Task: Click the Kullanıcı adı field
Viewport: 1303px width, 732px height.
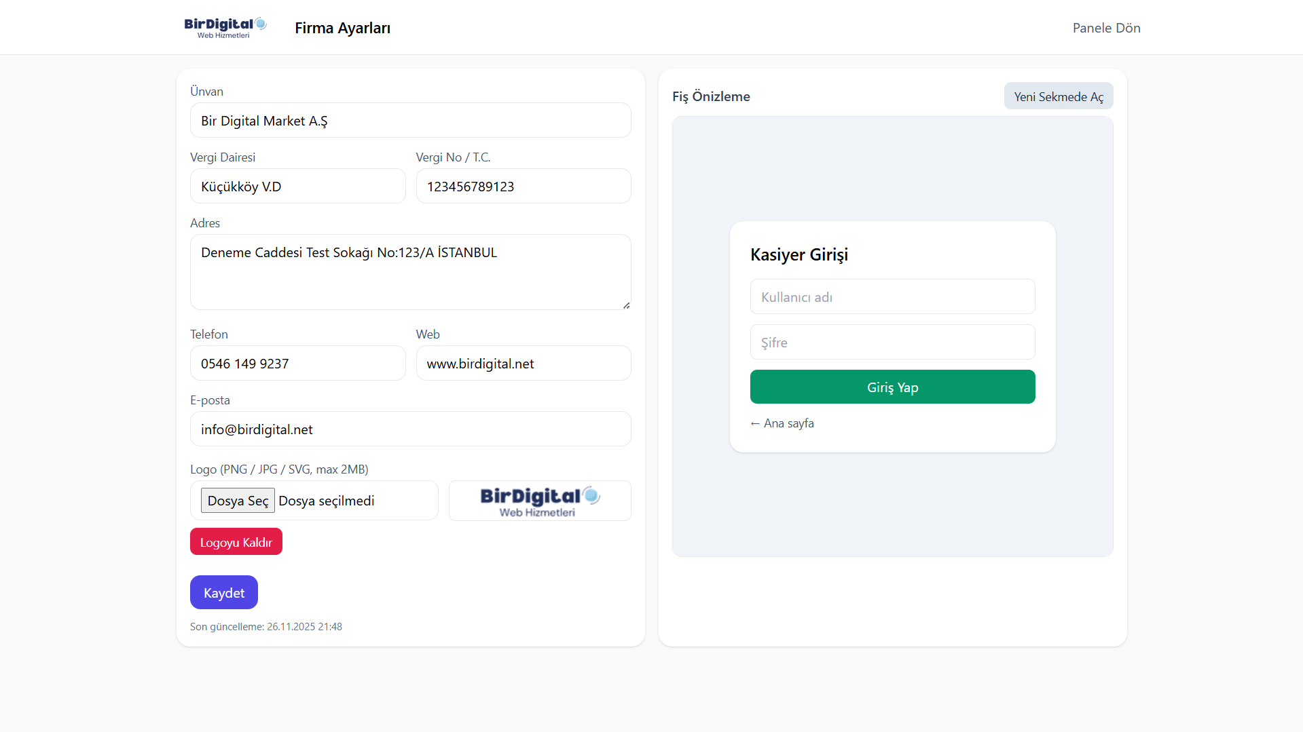Action: (892, 297)
